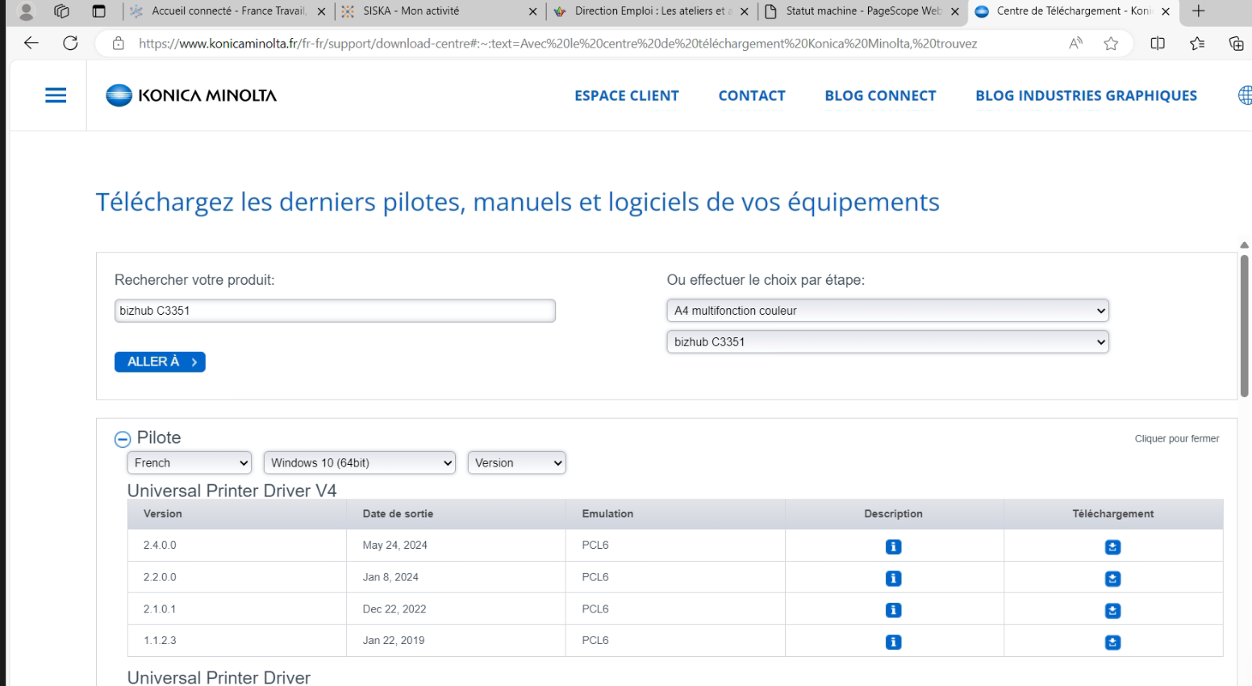Close the Direction Emploi tab
Image resolution: width=1252 pixels, height=686 pixels.
point(744,11)
